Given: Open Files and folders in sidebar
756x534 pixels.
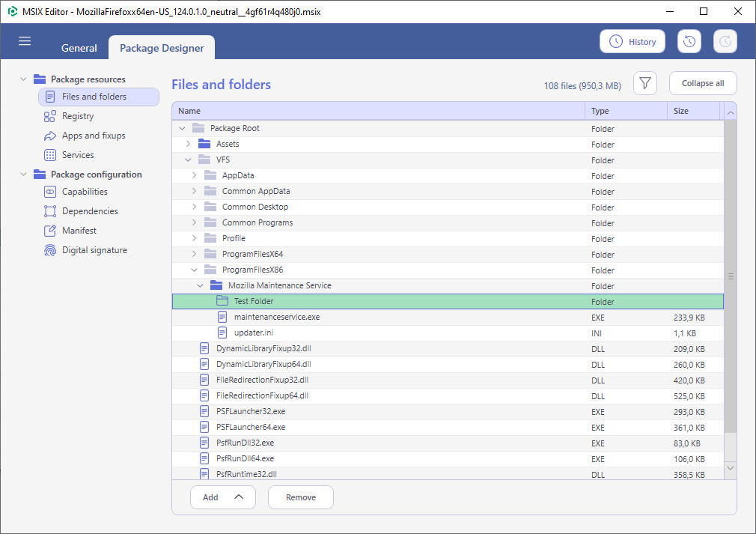Looking at the screenshot, I should tap(99, 97).
